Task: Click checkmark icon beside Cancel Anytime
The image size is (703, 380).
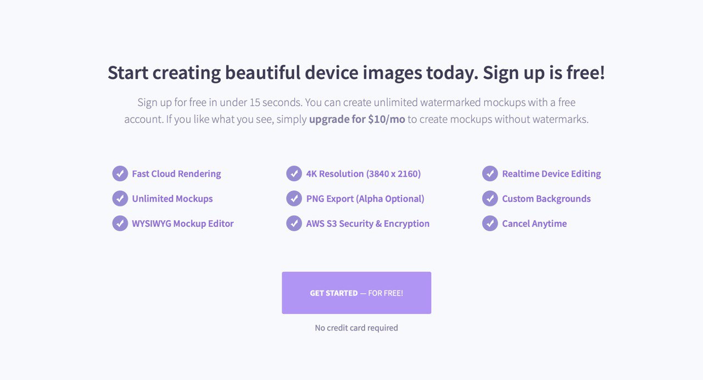Action: (x=490, y=223)
